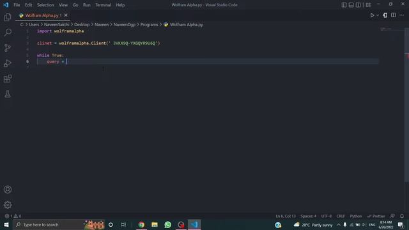The height and width of the screenshot is (230, 409).
Task: Select Python language mode in status bar
Action: 356,216
